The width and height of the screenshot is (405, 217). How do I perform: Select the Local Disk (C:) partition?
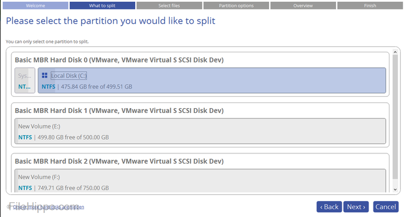(x=212, y=80)
